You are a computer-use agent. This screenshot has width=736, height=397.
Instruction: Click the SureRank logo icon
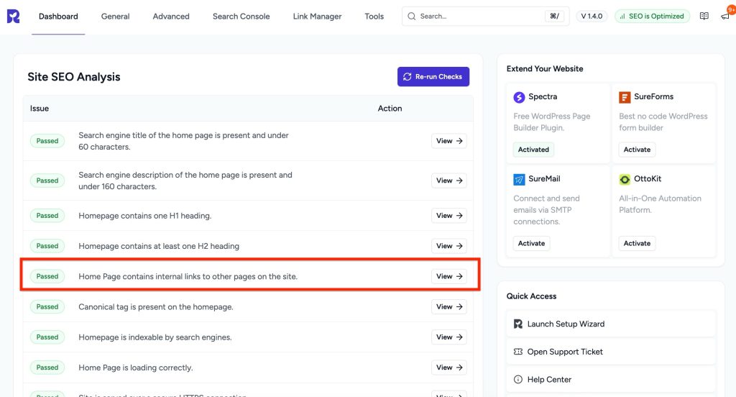(13, 16)
